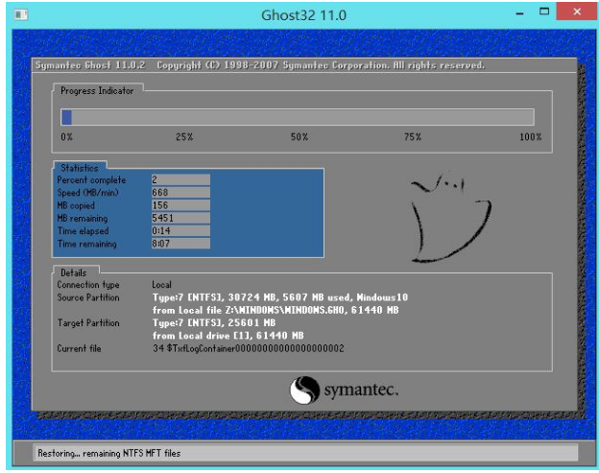Select the Time elapsed value field

(x=180, y=231)
